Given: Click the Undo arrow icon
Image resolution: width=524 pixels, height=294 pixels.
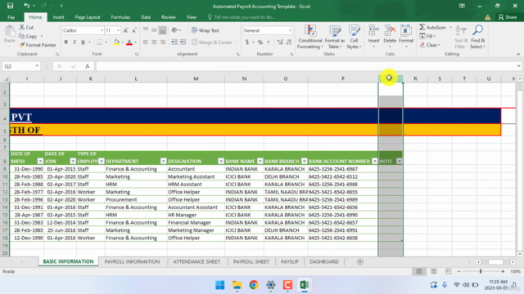Looking at the screenshot, I should (x=26, y=6).
